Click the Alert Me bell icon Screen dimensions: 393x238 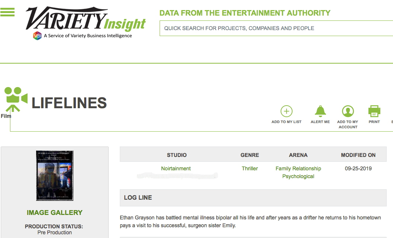[320, 111]
